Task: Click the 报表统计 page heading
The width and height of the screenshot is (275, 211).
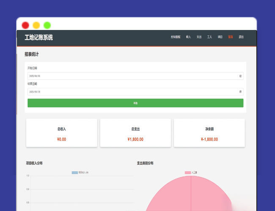Action: tap(32, 54)
